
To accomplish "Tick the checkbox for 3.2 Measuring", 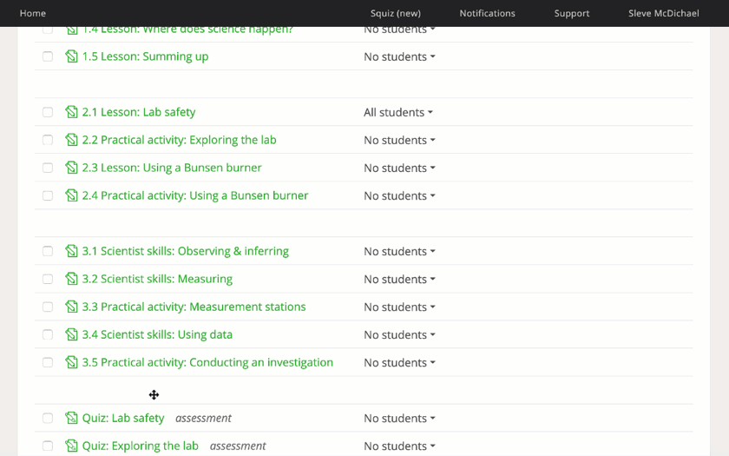I will [48, 279].
